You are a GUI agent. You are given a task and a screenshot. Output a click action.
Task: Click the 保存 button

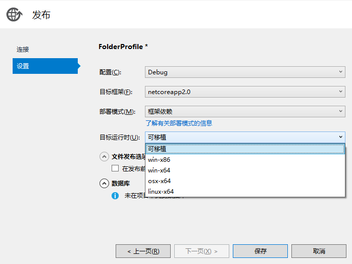pos(261,251)
